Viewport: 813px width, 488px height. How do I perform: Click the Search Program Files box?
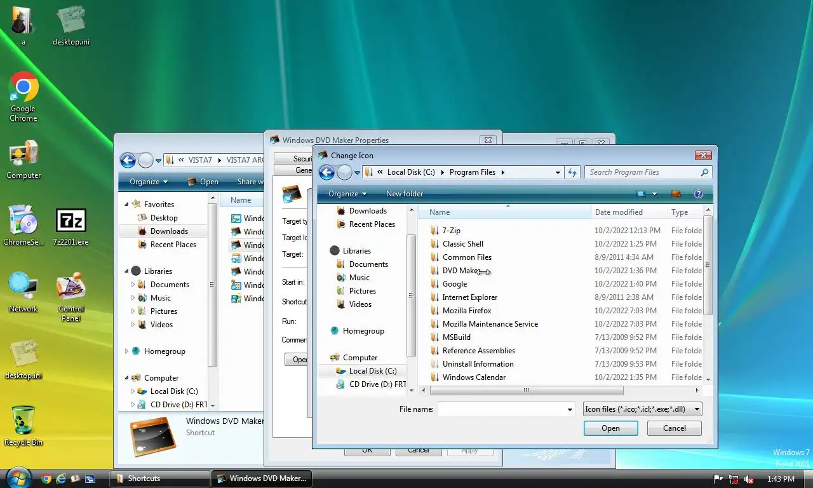click(x=642, y=172)
